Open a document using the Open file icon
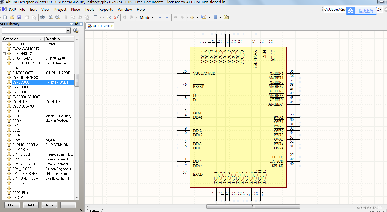Image resolution: width=387 pixels, height=212 pixels. (12, 17)
